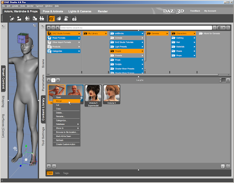Click the paint bucket surface tool icon
This screenshot has height=183, width=234.
tap(59, 19)
